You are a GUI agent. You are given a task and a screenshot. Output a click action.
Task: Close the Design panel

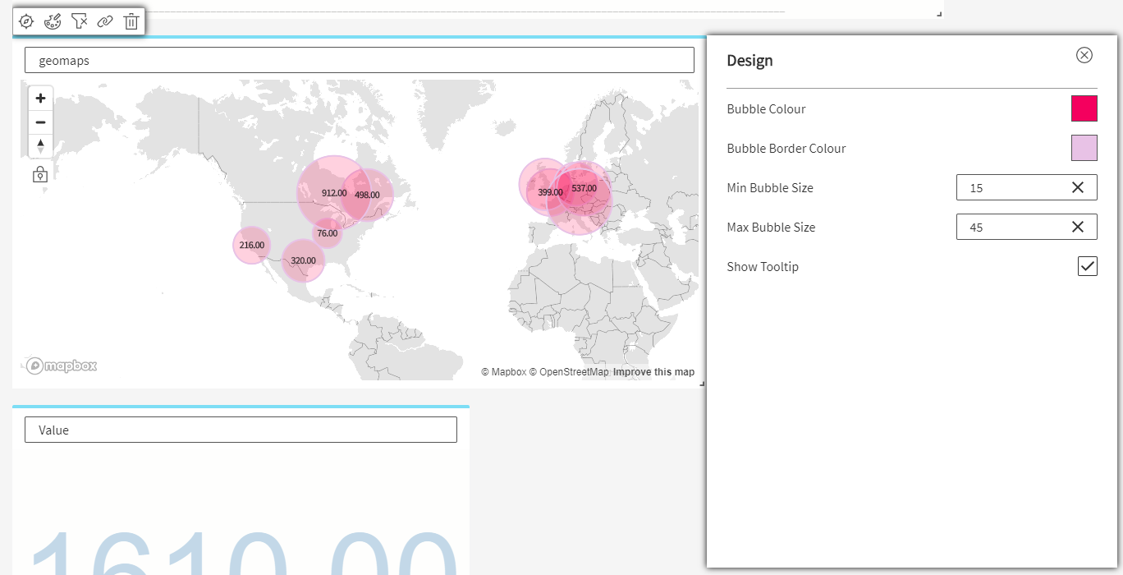point(1084,55)
